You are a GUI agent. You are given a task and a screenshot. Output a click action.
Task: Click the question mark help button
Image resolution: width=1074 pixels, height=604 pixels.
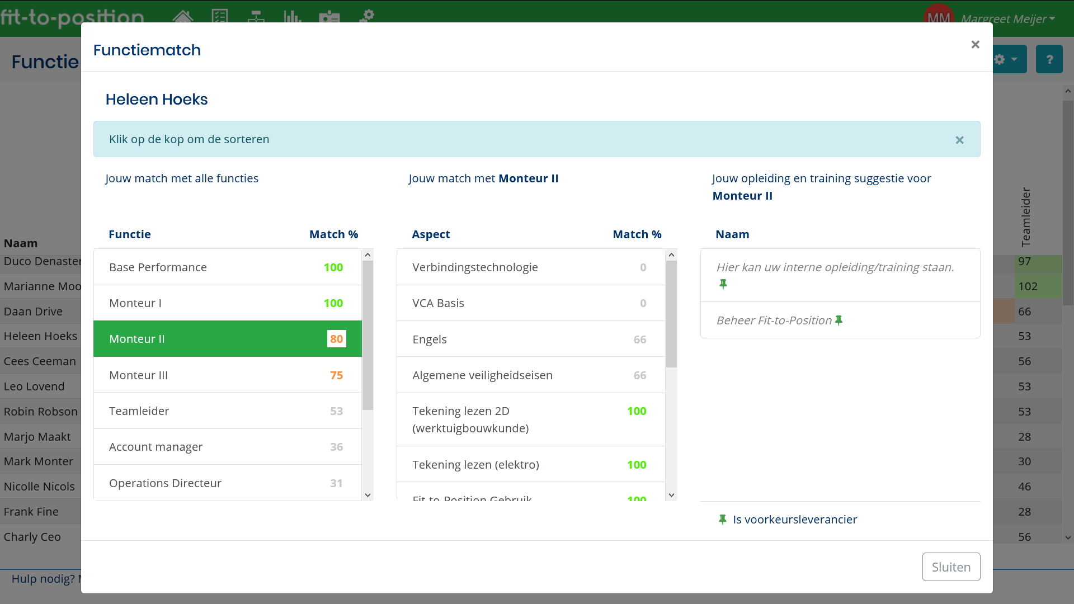pyautogui.click(x=1049, y=59)
